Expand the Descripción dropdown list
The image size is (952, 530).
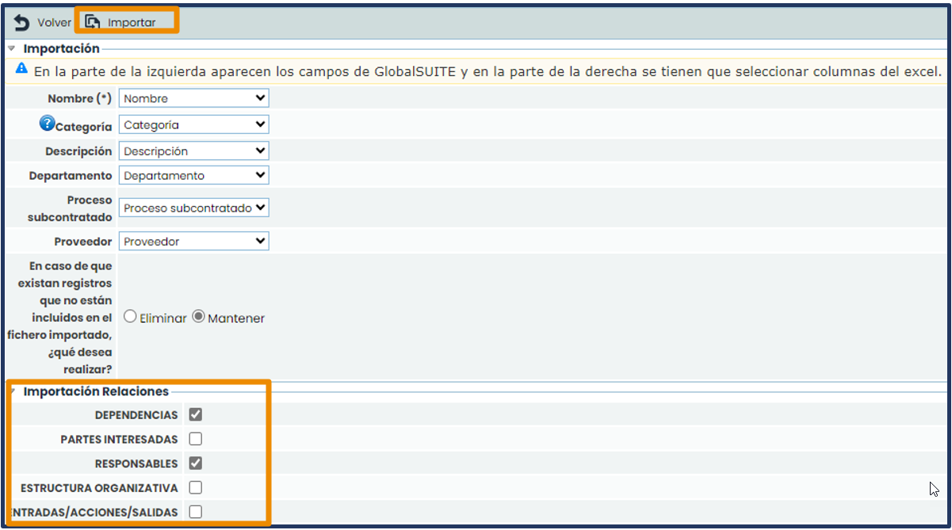(x=193, y=151)
